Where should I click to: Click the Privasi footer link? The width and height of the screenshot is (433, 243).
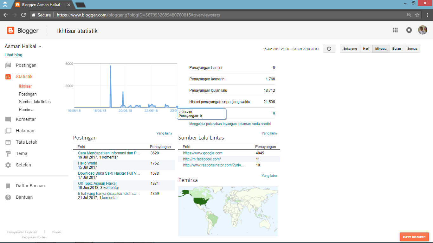pyautogui.click(x=56, y=232)
